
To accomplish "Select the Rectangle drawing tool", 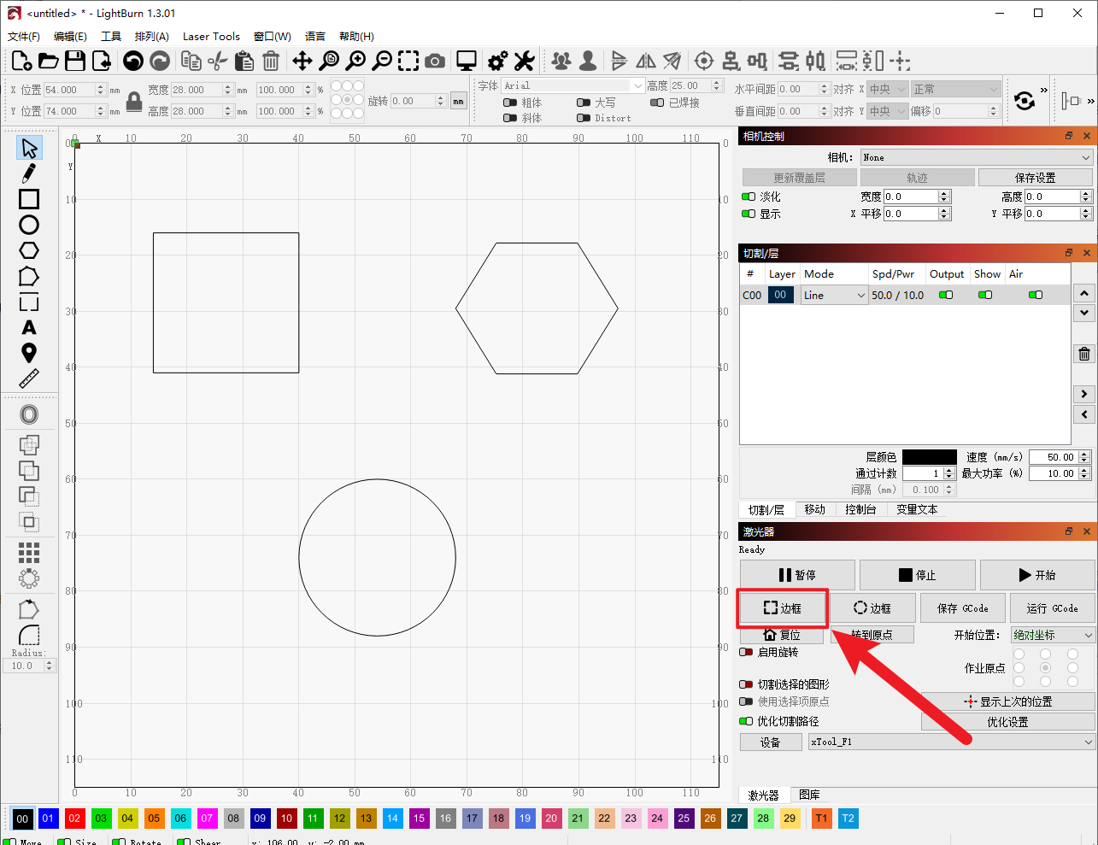I will coord(29,199).
